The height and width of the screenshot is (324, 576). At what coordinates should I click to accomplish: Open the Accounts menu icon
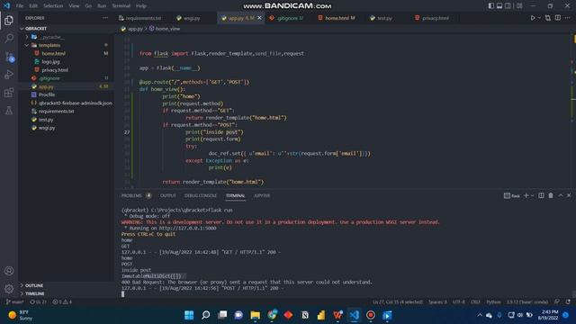pyautogui.click(x=9, y=271)
